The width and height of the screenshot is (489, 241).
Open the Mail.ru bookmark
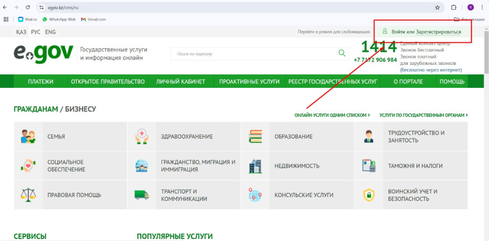[28, 20]
